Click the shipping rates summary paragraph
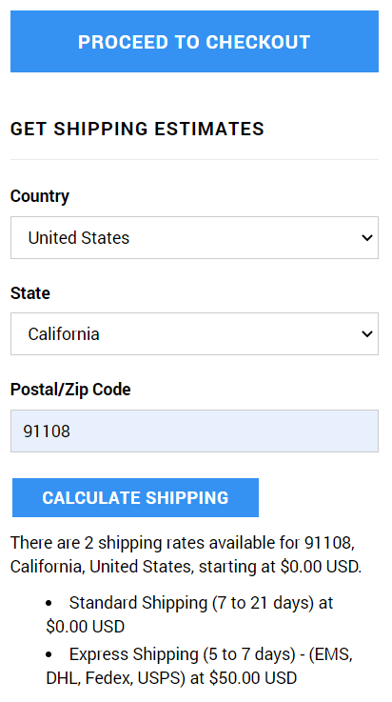The image size is (392, 702). pyautogui.click(x=186, y=554)
